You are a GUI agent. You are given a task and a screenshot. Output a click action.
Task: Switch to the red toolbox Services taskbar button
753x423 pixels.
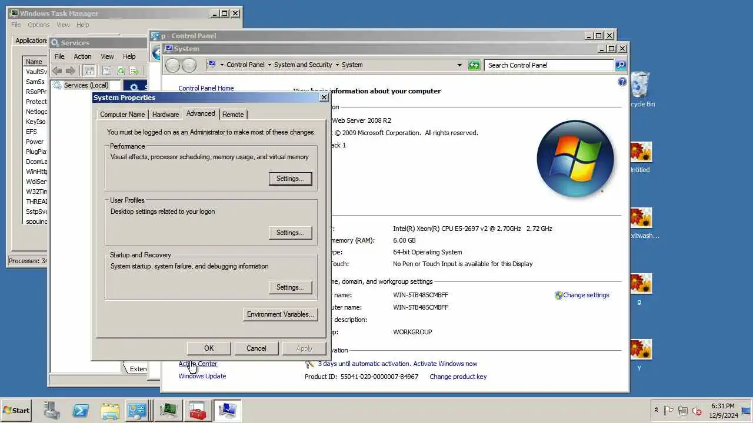[x=197, y=411]
